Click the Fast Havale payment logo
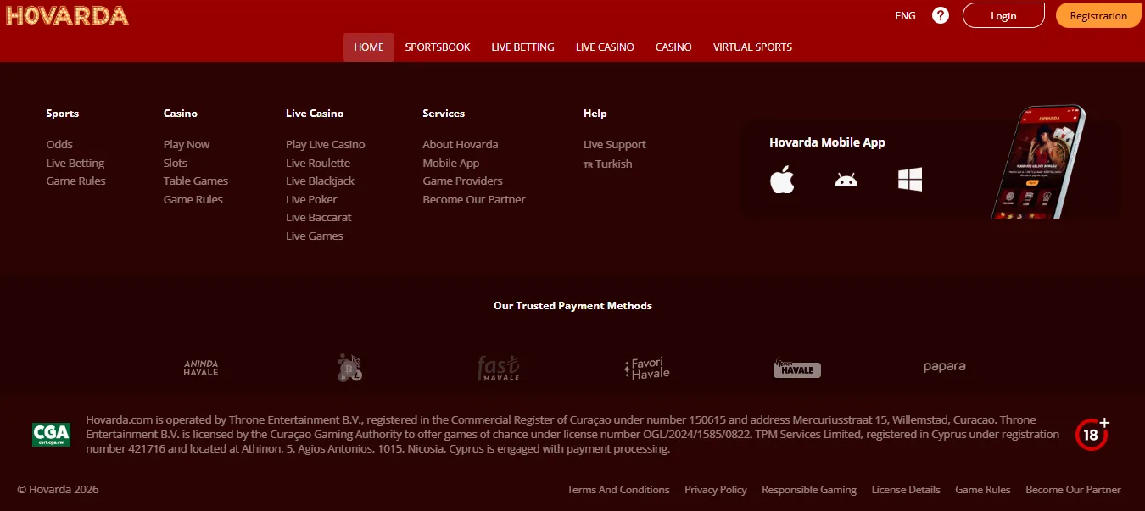The image size is (1145, 511). 498,368
